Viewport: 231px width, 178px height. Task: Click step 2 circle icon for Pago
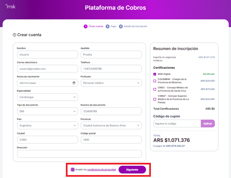107,26
